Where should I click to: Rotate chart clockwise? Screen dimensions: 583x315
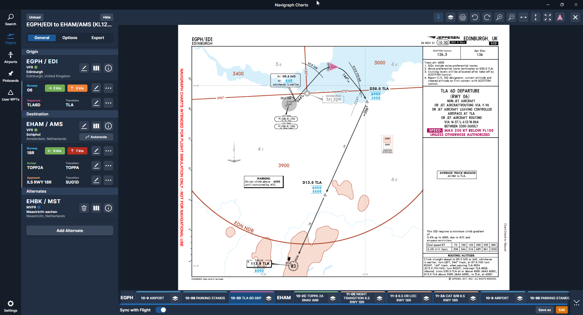point(487,18)
